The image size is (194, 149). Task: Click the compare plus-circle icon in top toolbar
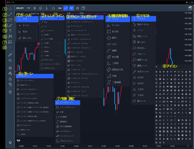click(x=40, y=8)
